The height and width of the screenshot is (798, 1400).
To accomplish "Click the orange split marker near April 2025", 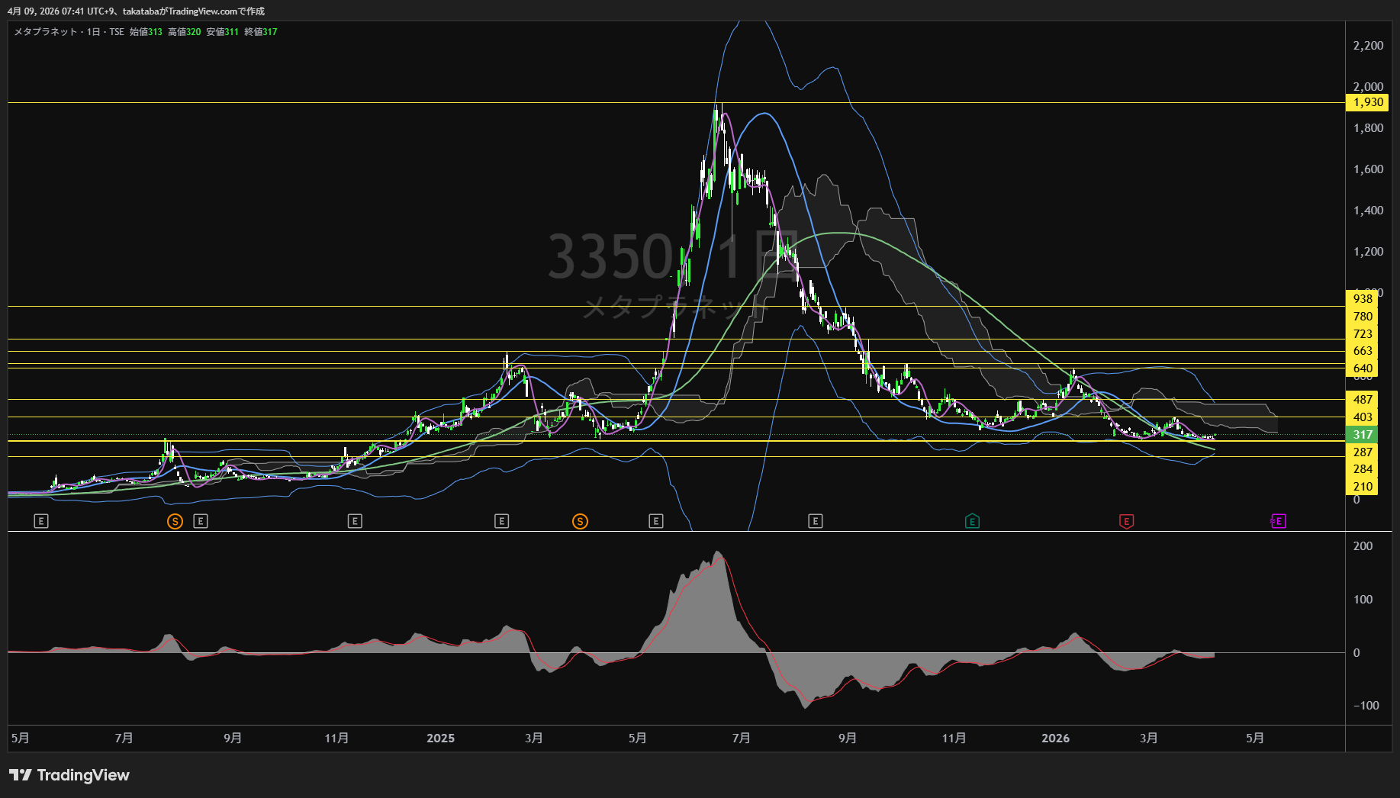I will click(x=580, y=522).
